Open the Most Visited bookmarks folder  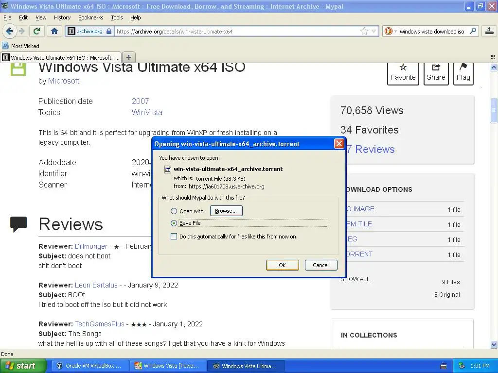pyautogui.click(x=20, y=46)
